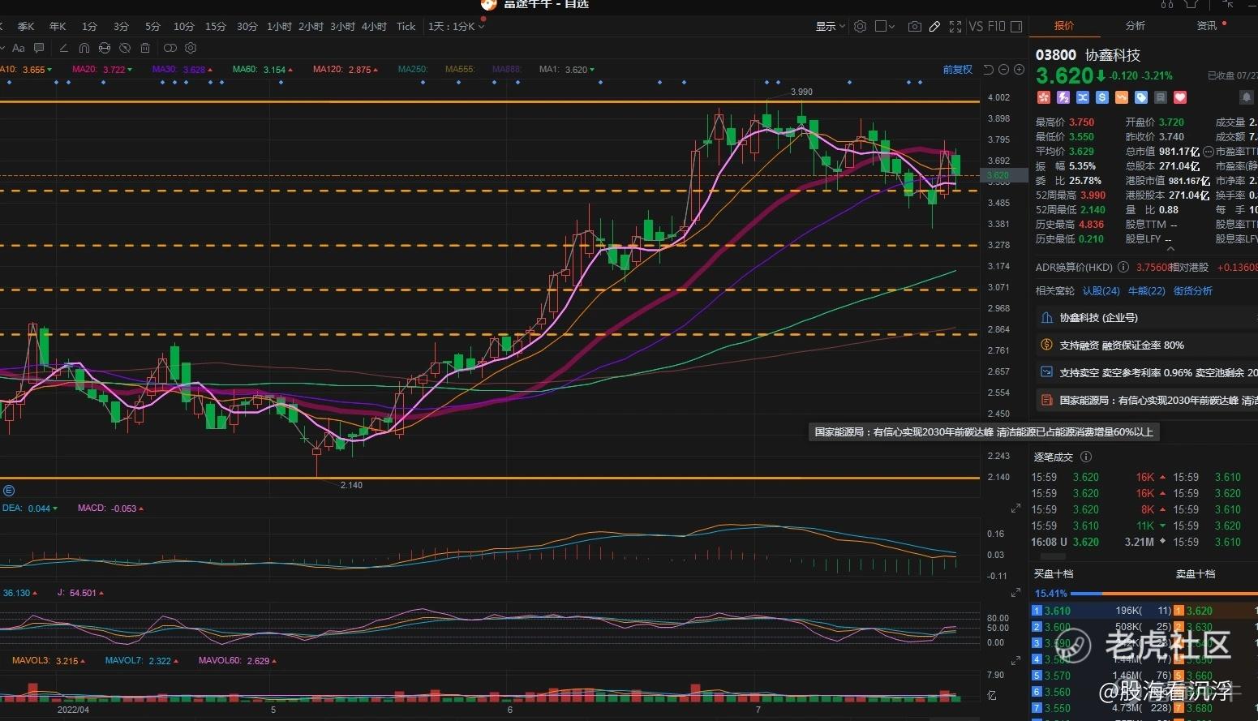Expand the MACD sub-chart panel

click(1015, 509)
